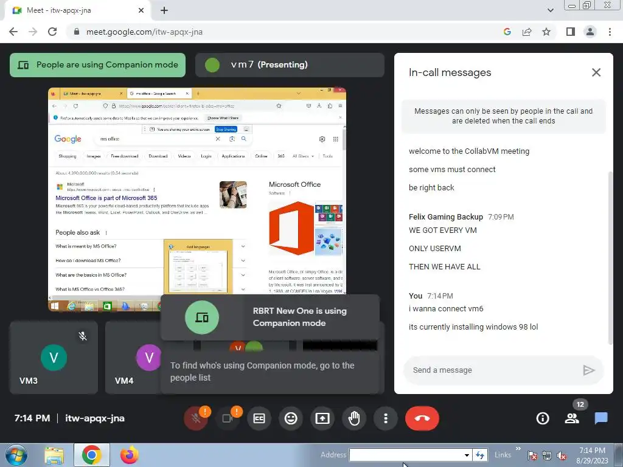Bookmark this page with star icon
The width and height of the screenshot is (623, 467).
coord(546,32)
